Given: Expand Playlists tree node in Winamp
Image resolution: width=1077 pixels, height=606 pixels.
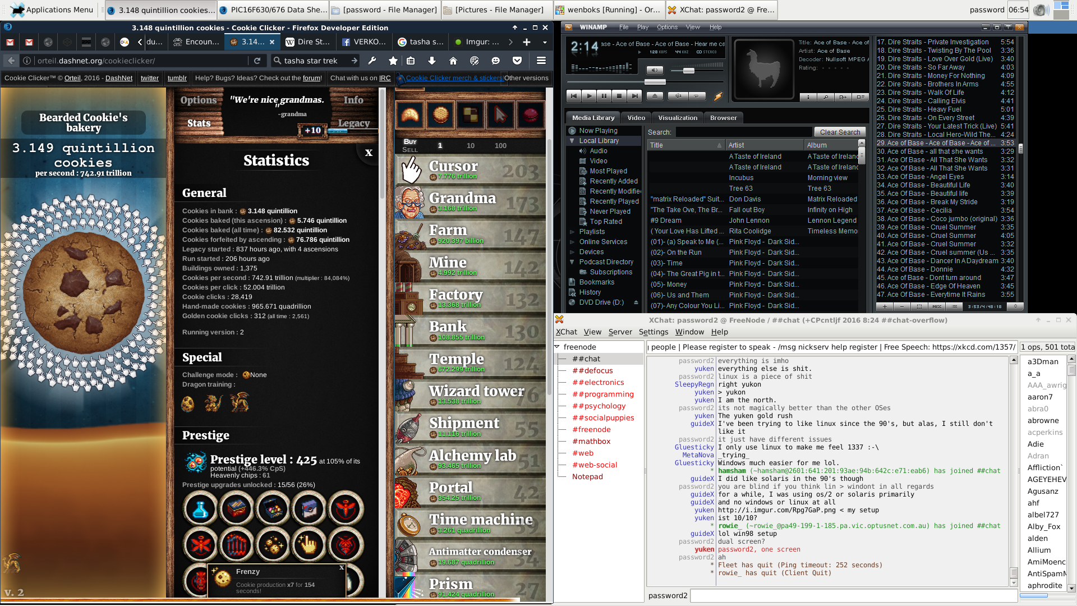Looking at the screenshot, I should [x=572, y=232].
